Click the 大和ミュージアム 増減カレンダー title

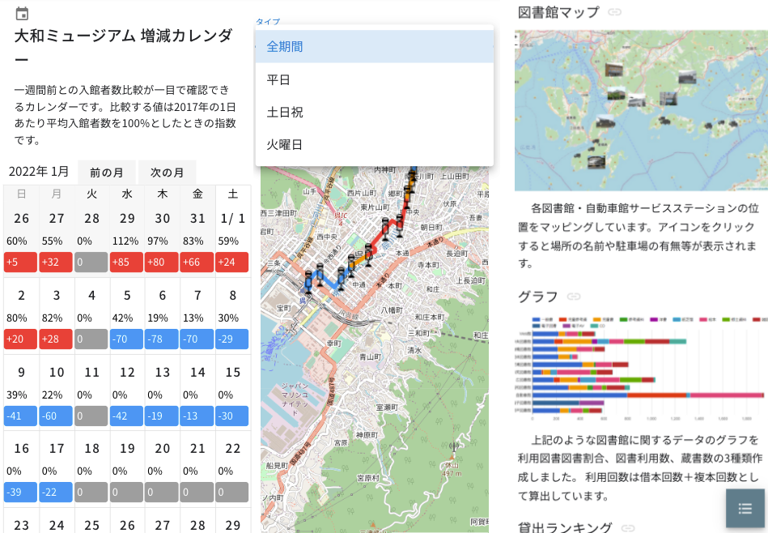click(x=124, y=47)
